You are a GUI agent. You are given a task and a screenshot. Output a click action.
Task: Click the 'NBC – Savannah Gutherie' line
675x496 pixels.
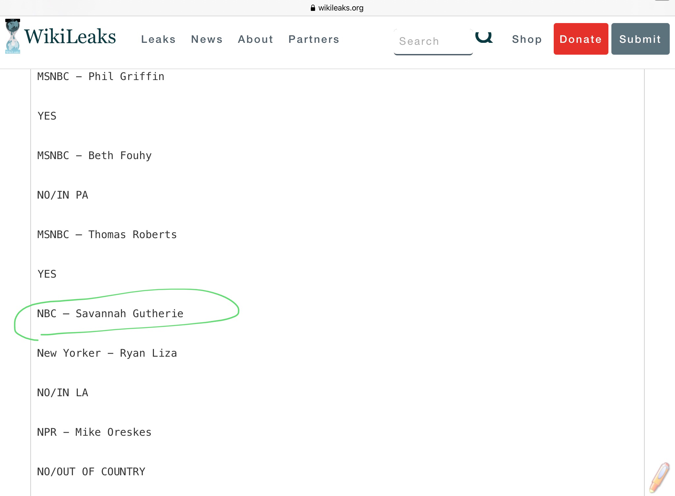coord(110,314)
